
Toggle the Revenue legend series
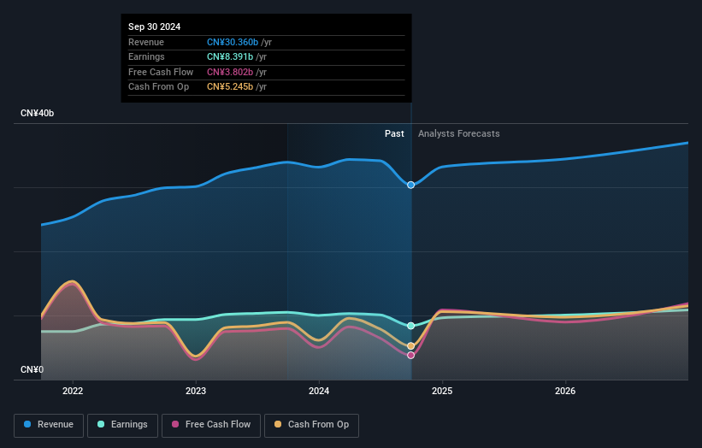(49, 425)
